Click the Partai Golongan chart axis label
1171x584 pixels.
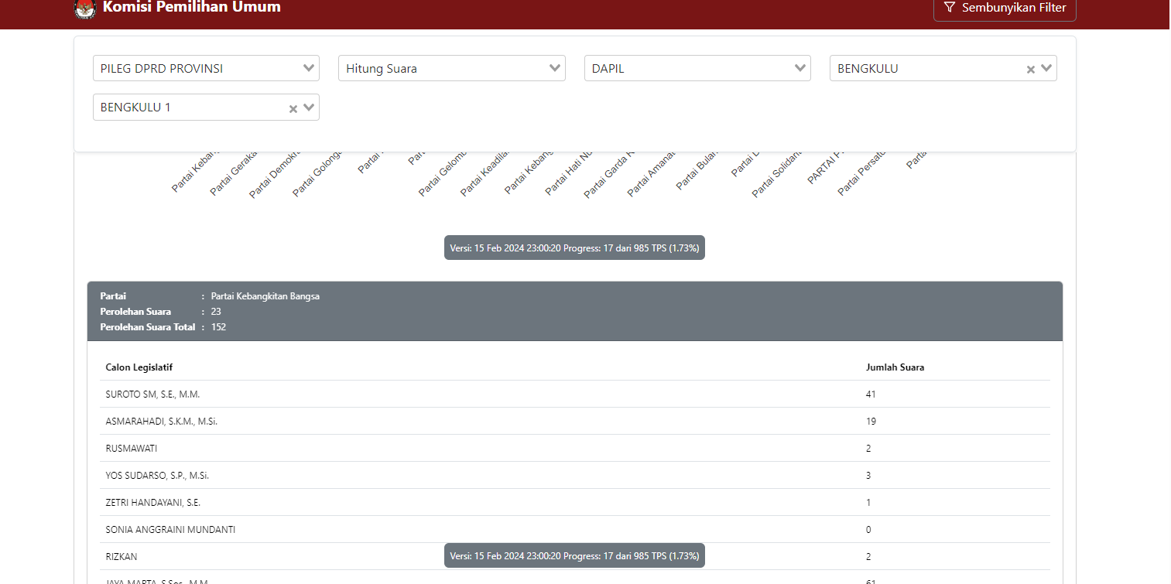[x=316, y=174]
